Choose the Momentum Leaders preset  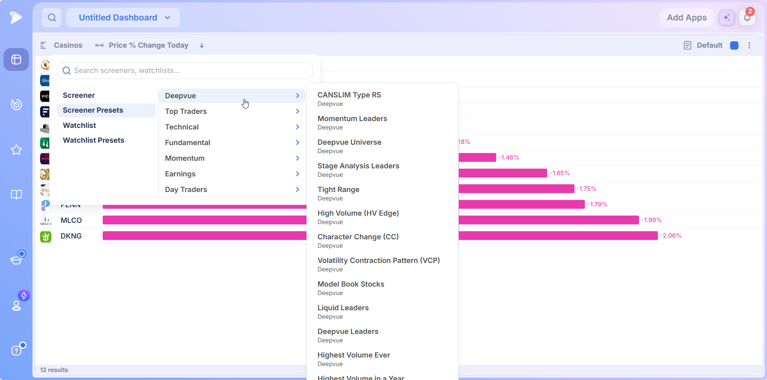click(x=382, y=123)
